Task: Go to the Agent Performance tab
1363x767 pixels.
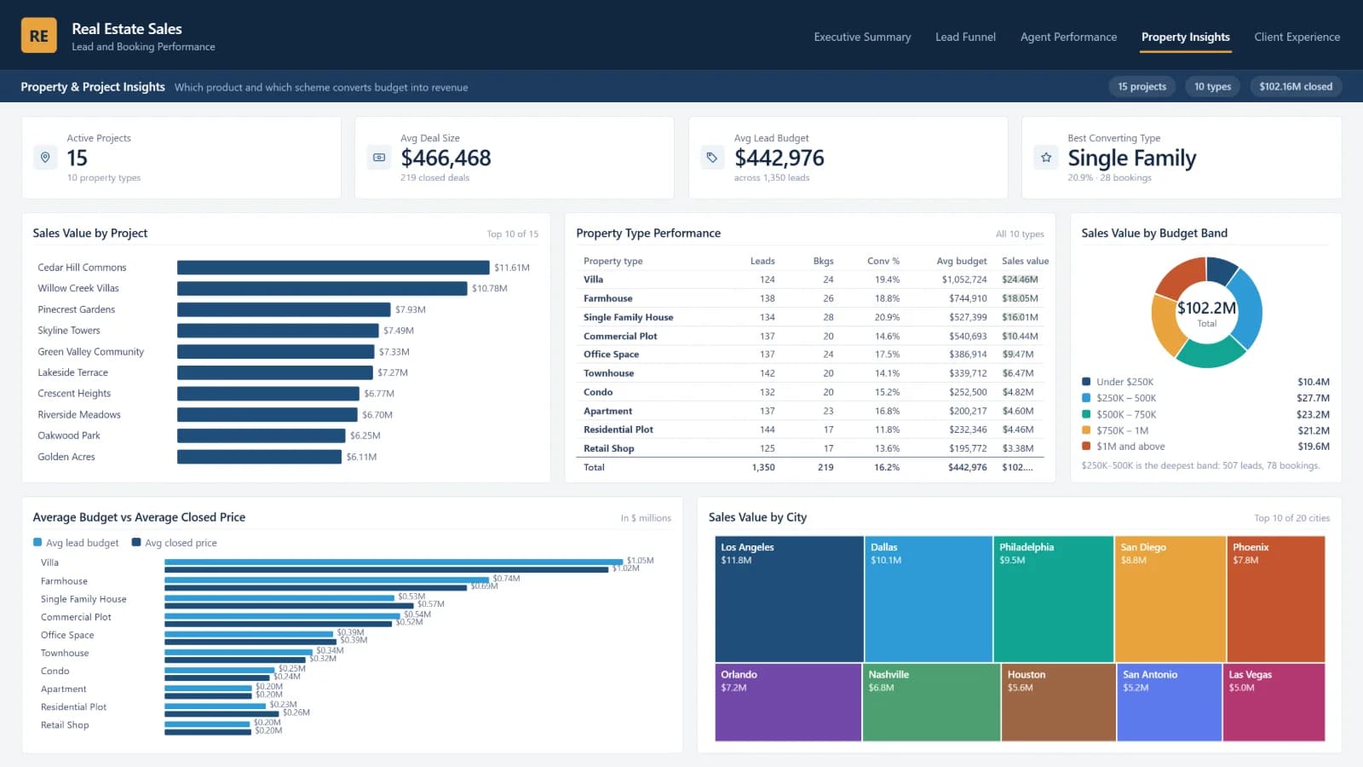Action: coord(1068,37)
